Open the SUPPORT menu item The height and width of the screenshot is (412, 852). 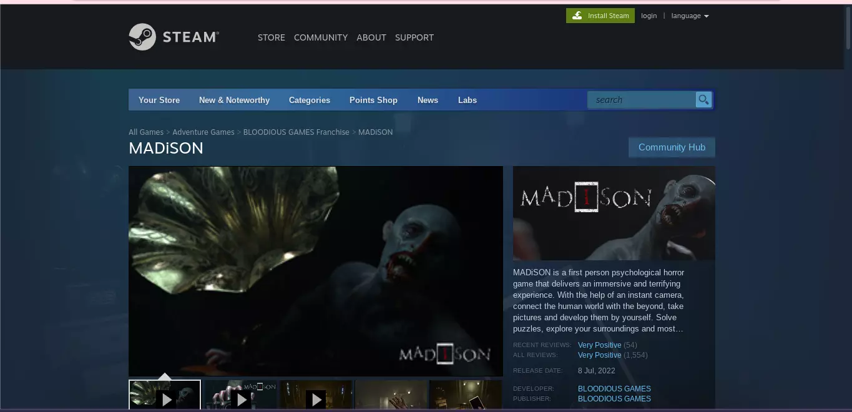(x=414, y=37)
